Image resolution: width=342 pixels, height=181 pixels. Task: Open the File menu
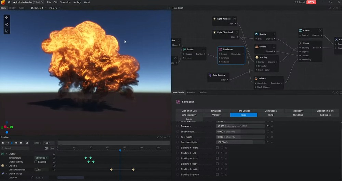click(x=49, y=2)
